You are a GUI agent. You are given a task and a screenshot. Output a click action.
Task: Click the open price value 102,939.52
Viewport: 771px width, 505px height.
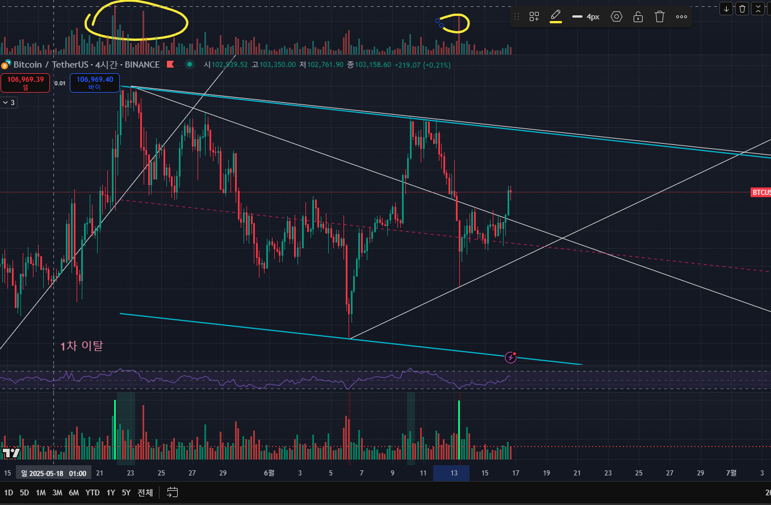pos(230,65)
